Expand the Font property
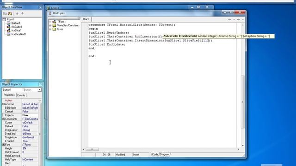 click(x=3, y=145)
